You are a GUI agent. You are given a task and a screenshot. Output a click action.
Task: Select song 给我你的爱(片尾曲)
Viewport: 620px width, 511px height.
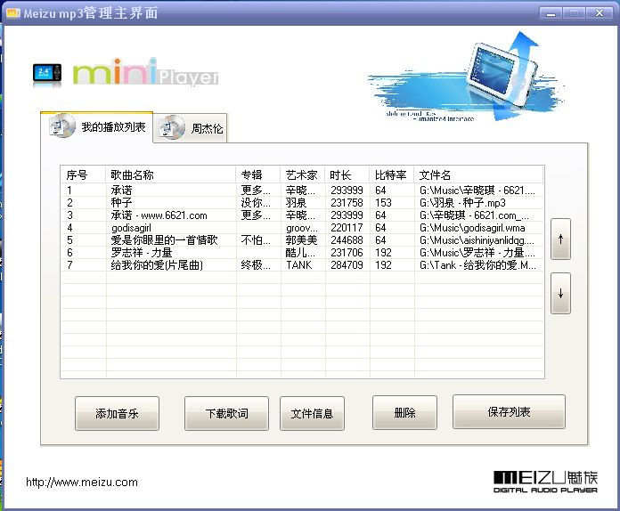302,264
